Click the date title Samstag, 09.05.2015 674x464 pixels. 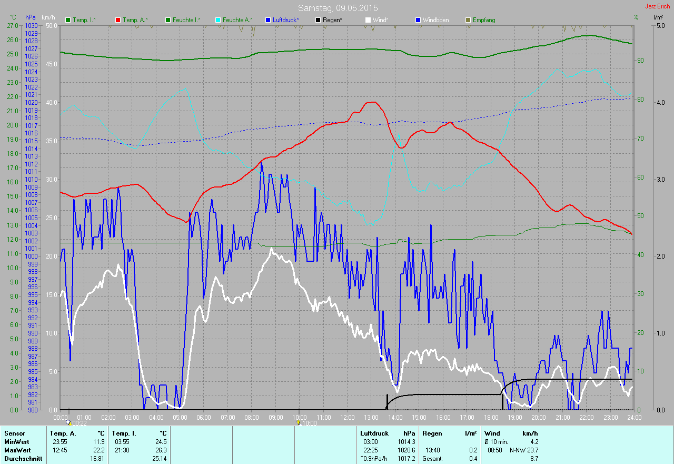[x=338, y=8]
